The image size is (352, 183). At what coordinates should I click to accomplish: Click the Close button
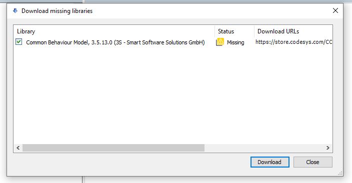pos(312,162)
